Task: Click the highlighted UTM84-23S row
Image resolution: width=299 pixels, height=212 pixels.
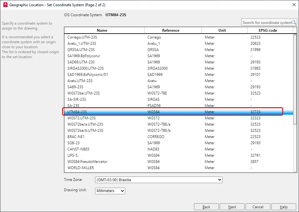Action: pos(124,112)
